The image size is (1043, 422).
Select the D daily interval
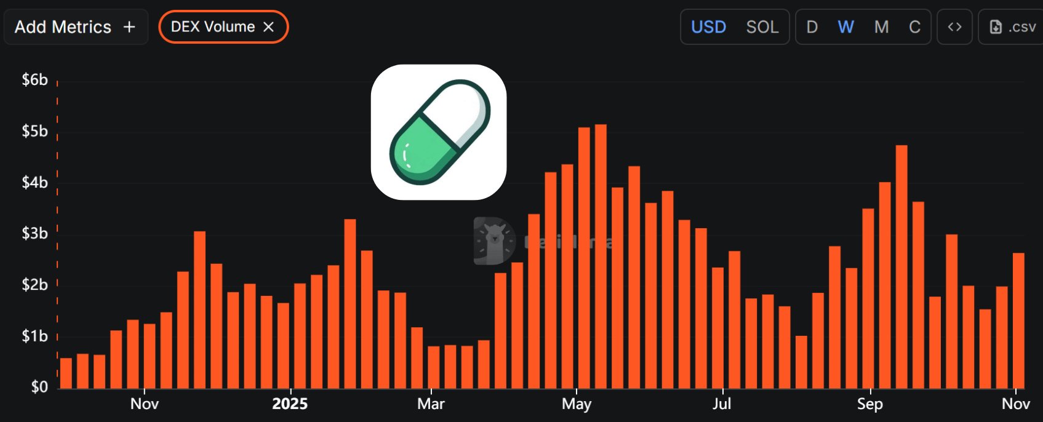[x=812, y=27]
